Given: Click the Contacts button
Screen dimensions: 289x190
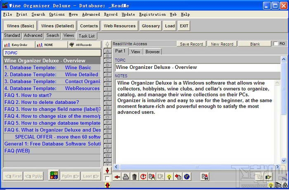Looking at the screenshot, I should (x=89, y=26).
